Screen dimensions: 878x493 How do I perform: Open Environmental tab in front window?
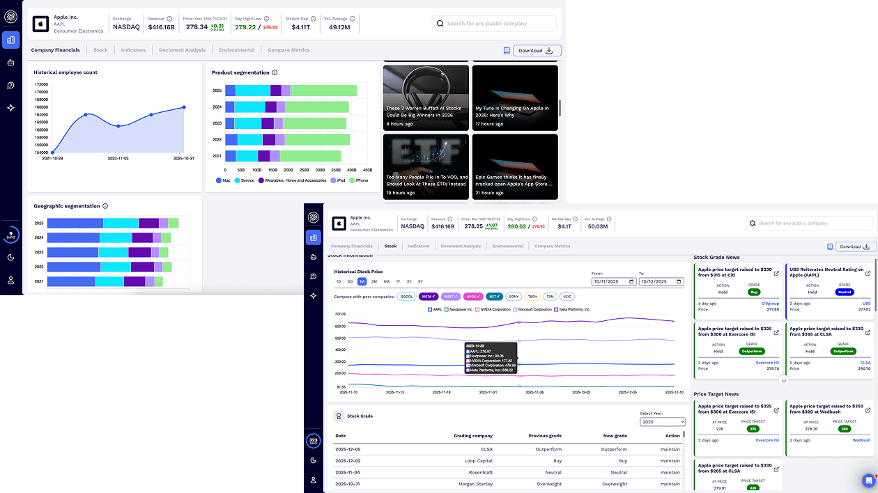(507, 246)
